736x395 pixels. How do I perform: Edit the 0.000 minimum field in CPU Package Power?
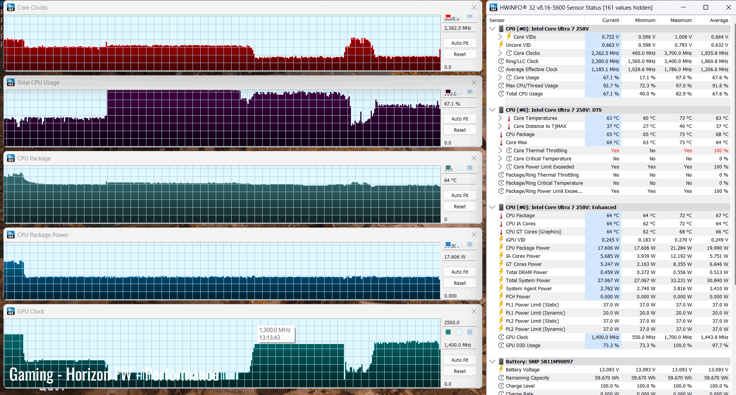pos(460,296)
